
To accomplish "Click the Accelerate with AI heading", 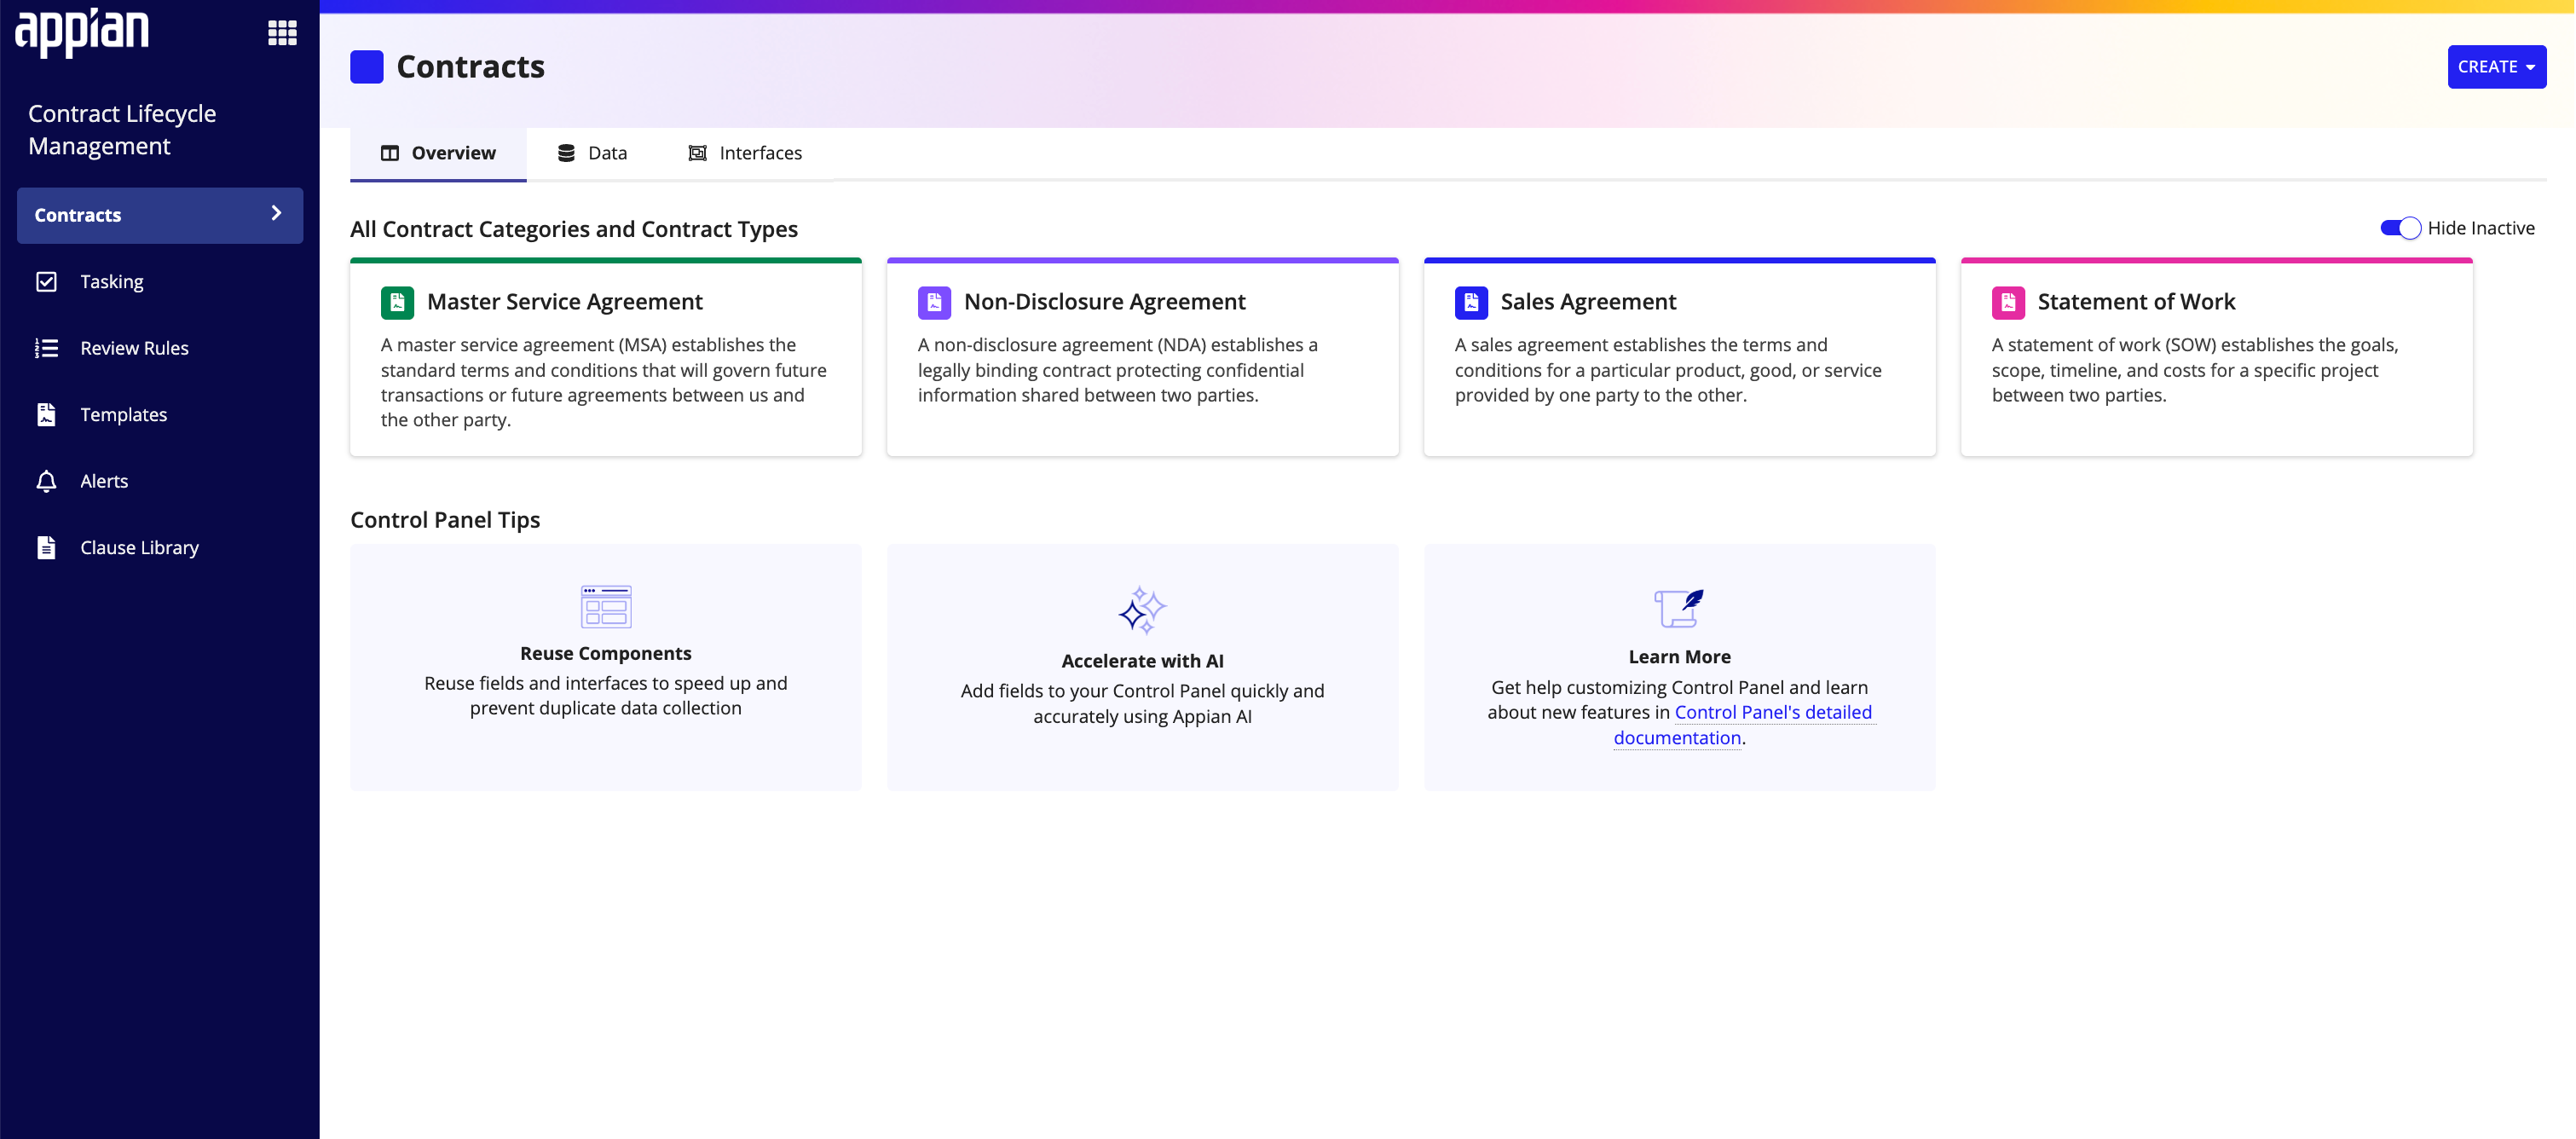I will point(1142,661).
